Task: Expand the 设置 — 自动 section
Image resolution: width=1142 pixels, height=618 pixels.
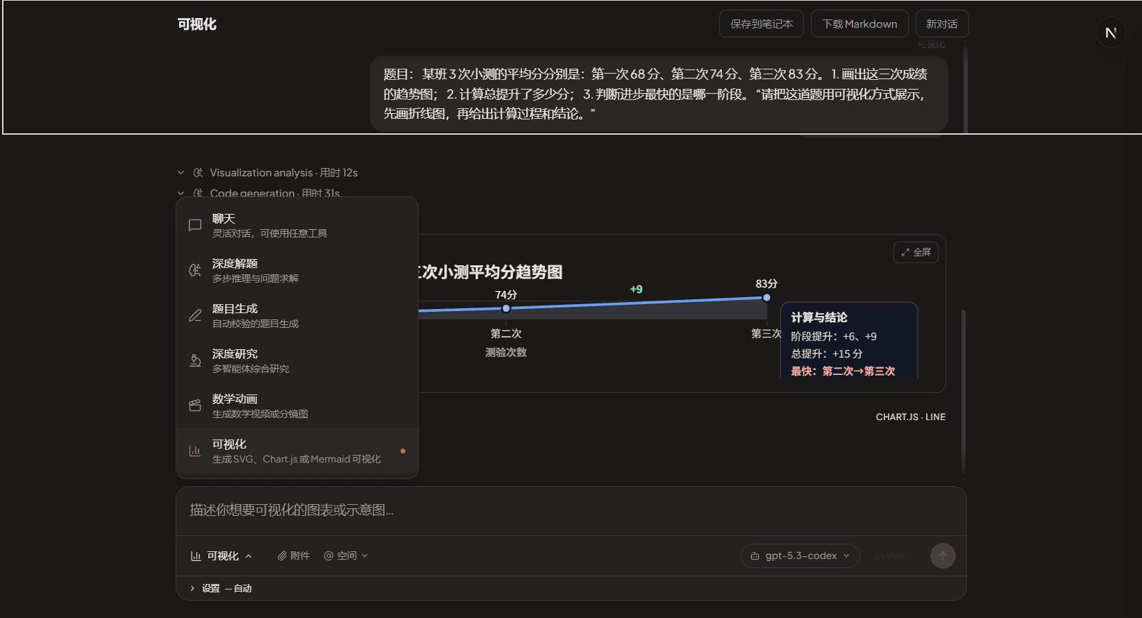Action: point(221,588)
